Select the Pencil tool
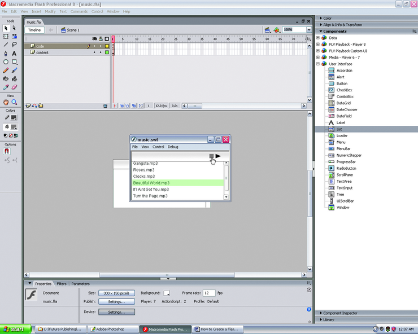 6,71
